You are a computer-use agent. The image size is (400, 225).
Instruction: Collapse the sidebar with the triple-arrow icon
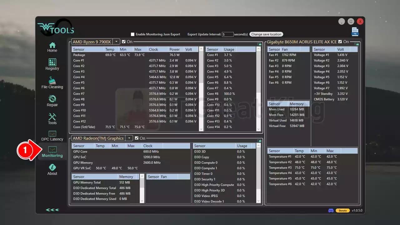[x=52, y=210]
